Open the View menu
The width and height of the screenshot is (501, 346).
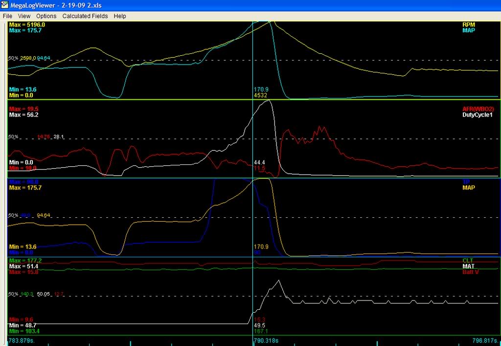click(23, 16)
